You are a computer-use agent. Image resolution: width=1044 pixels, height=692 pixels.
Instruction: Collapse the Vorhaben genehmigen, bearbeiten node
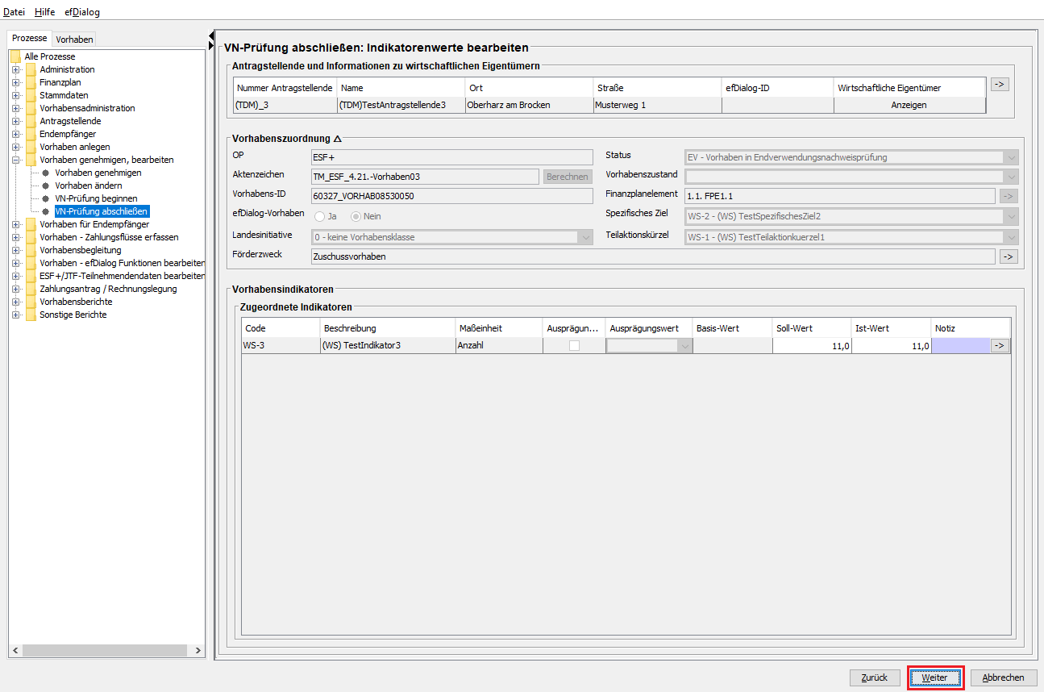15,160
